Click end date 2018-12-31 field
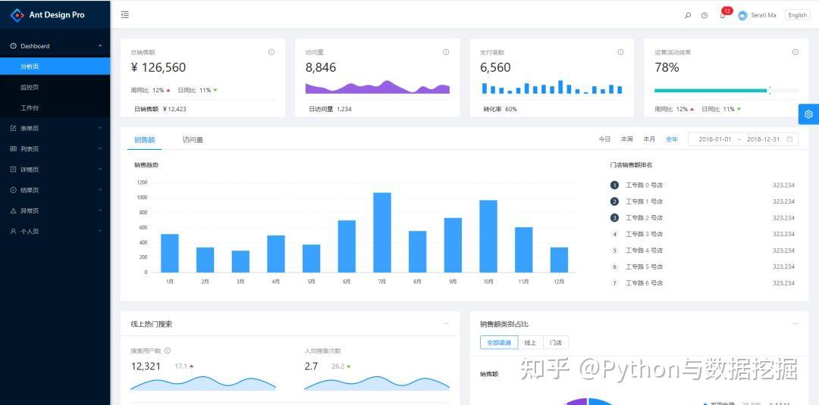This screenshot has width=819, height=405. (x=763, y=139)
